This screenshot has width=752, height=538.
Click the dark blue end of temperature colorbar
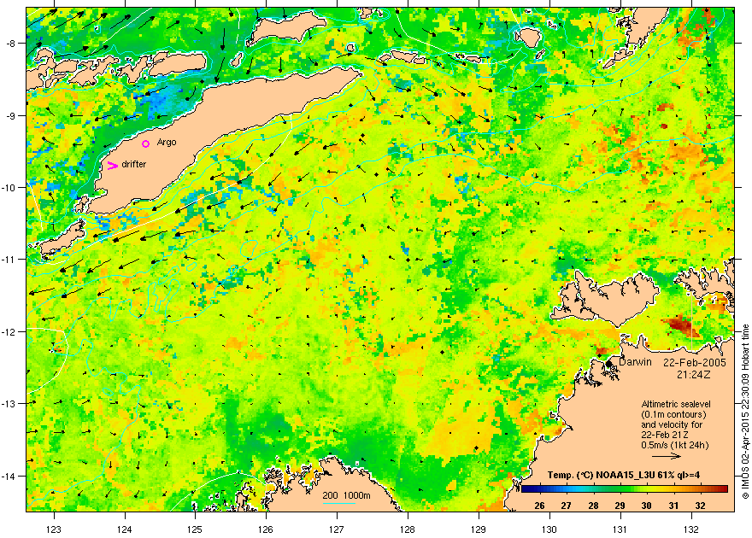pyautogui.click(x=526, y=489)
